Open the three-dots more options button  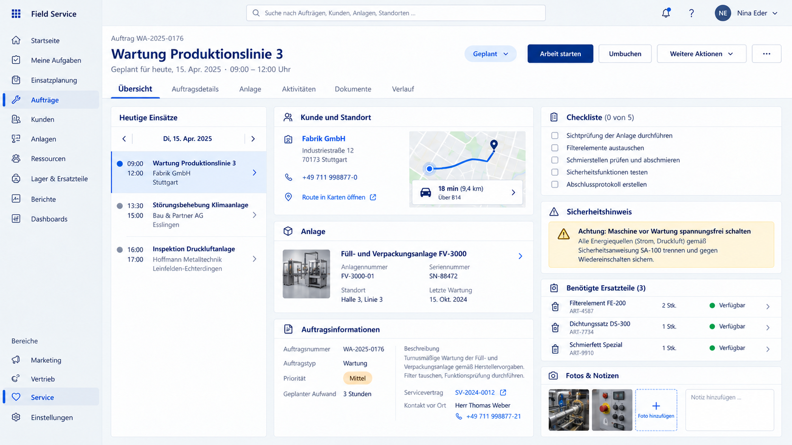point(766,54)
